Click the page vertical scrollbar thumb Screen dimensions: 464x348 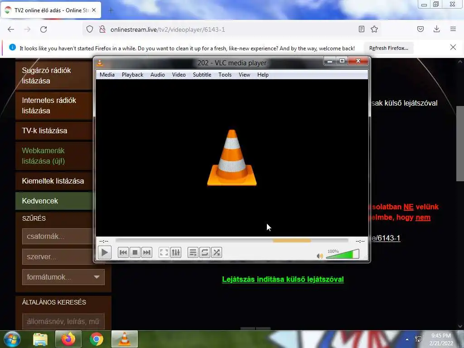click(460, 143)
